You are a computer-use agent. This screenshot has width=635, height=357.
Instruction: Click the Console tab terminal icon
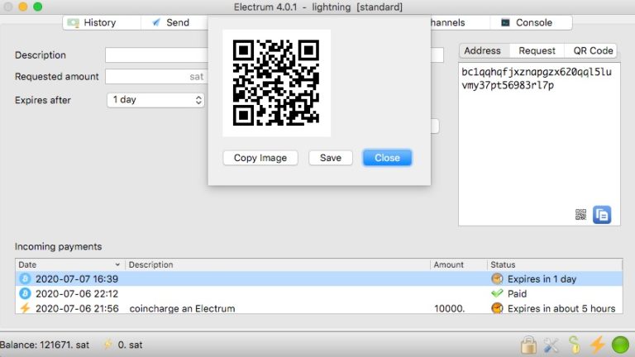pos(505,22)
